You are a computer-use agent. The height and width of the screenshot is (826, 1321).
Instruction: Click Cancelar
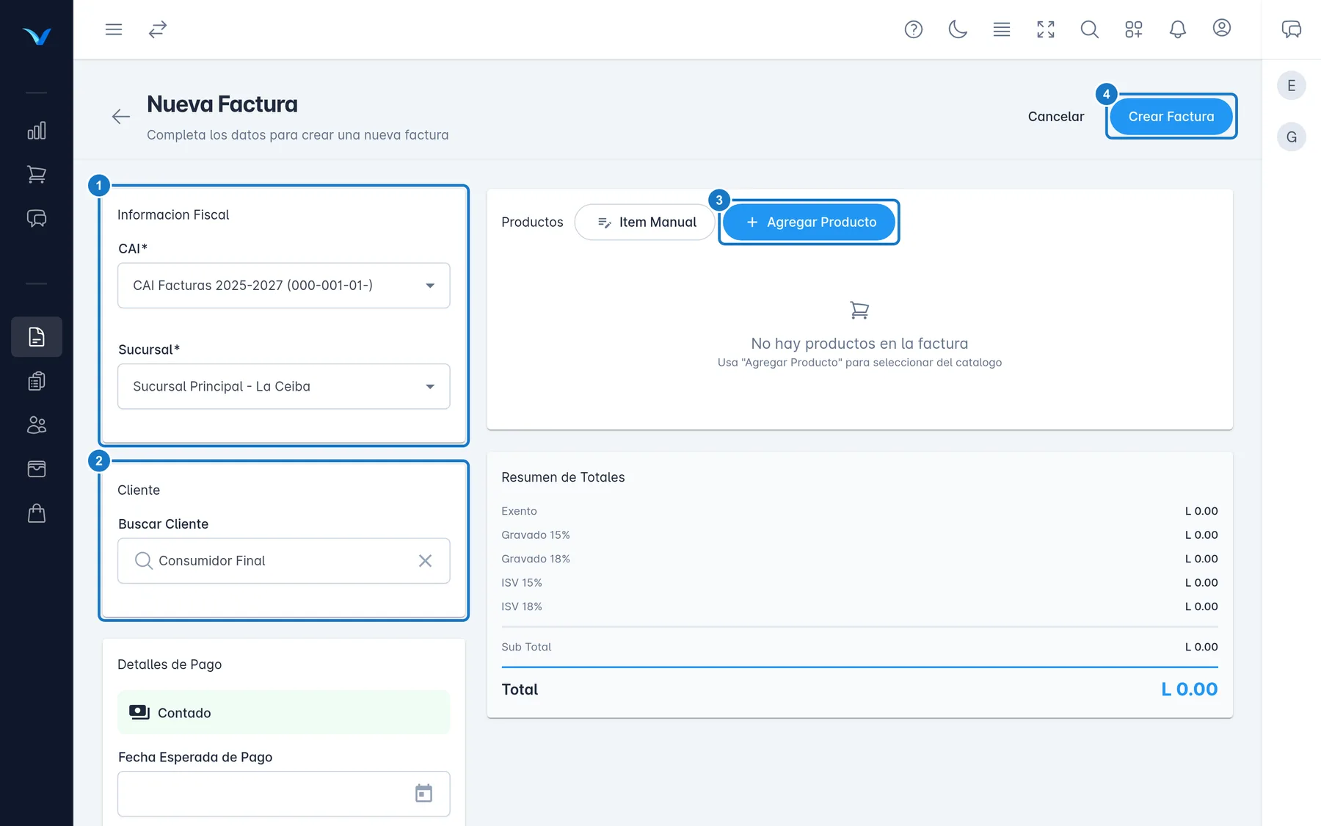1056,117
